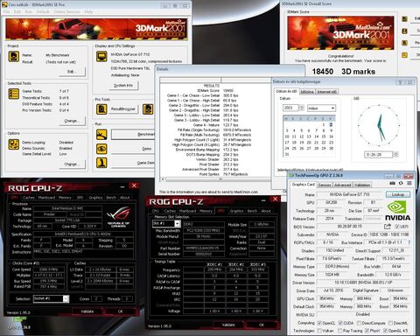This screenshot has height=336, width=420.
Task: Open the Internet idő tab in date/time window
Action: pos(327,92)
